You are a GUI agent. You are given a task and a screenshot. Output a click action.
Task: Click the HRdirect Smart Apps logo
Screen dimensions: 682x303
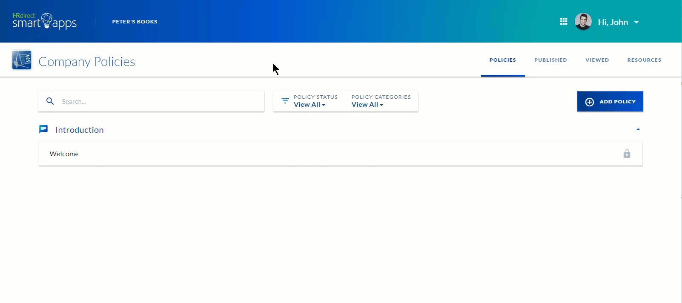click(x=45, y=21)
